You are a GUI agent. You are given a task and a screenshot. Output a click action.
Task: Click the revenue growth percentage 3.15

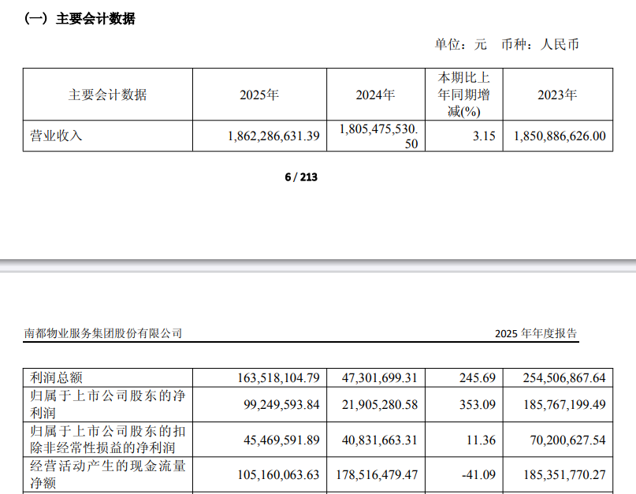pos(482,136)
